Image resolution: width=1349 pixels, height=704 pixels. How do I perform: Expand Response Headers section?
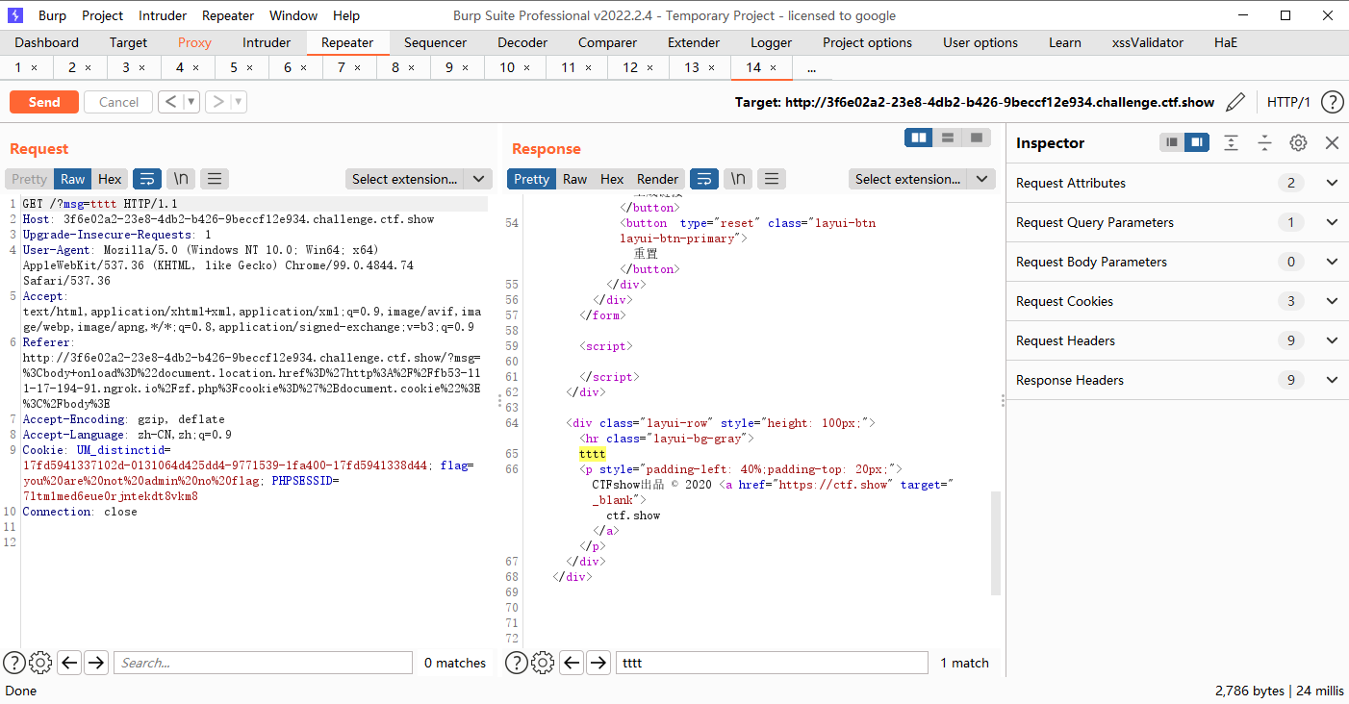[x=1178, y=380]
